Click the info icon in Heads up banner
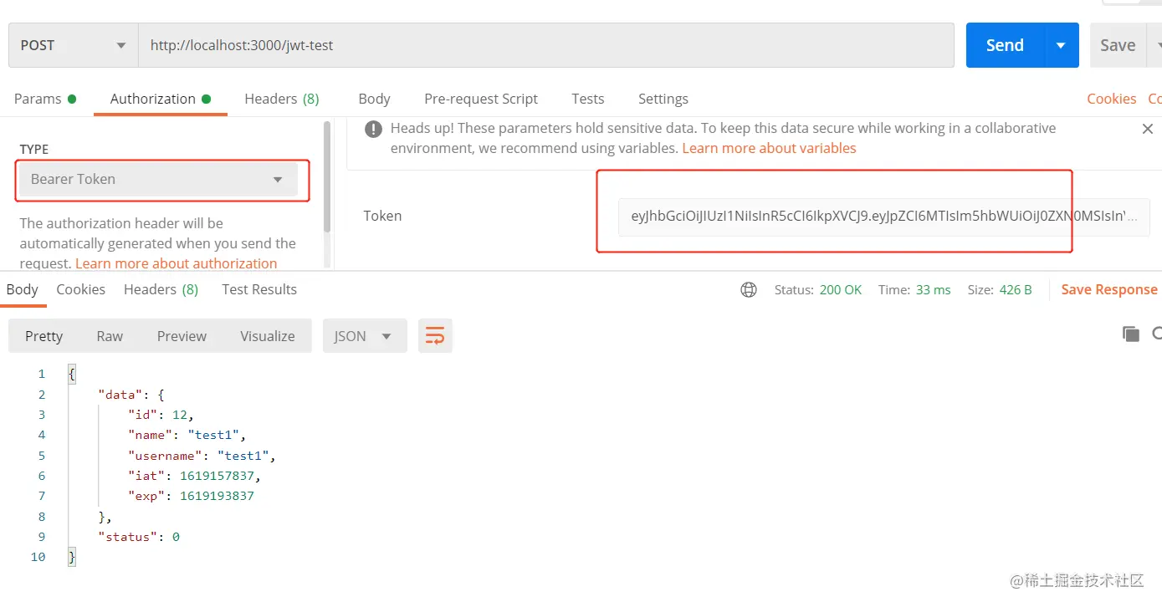The image size is (1162, 607). coord(372,129)
